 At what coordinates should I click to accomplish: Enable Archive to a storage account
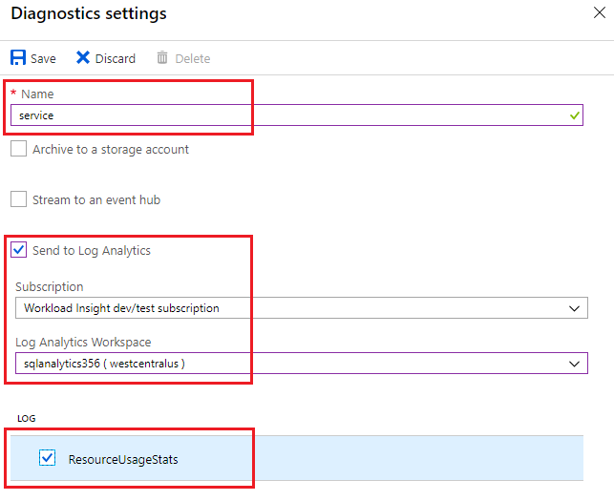[x=18, y=149]
